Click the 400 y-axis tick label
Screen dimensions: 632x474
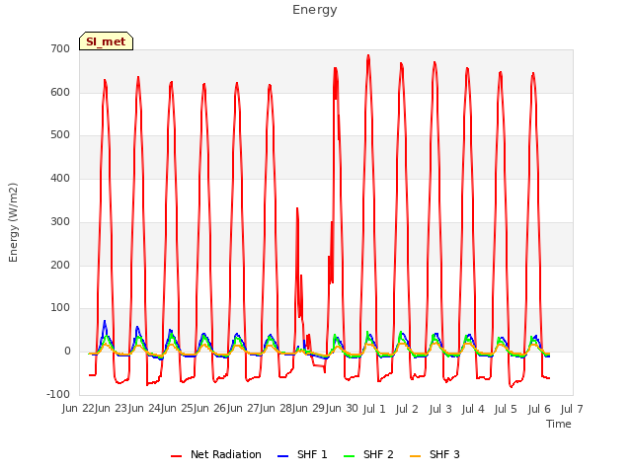pyautogui.click(x=60, y=178)
